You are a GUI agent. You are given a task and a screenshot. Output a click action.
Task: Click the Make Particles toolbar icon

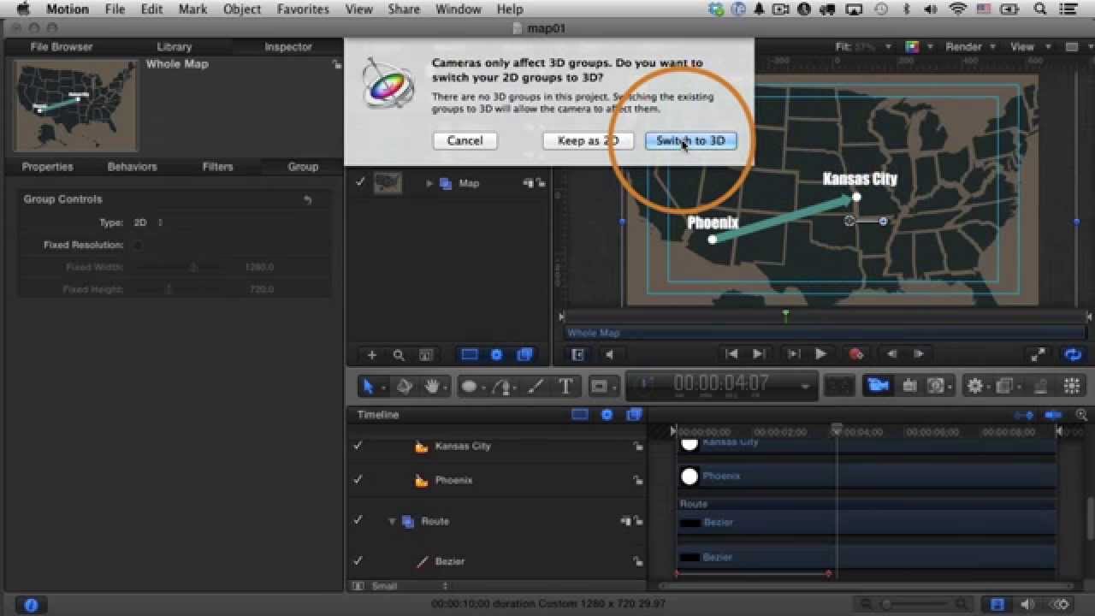pos(1039,386)
